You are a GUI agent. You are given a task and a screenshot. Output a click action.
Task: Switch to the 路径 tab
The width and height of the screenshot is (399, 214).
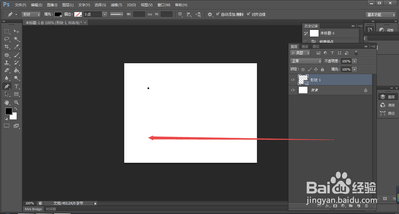(x=316, y=47)
